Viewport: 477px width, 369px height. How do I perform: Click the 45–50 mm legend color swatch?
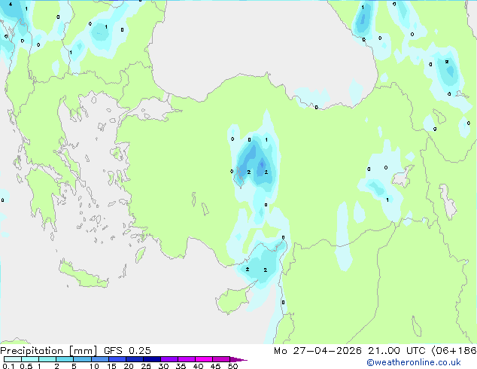[x=221, y=359]
